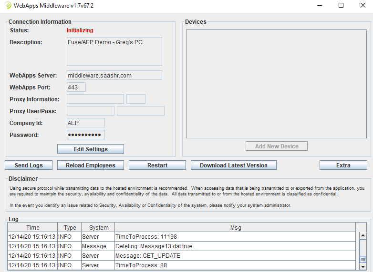
Task: Click the log scrollbar up arrow
Action: 363,236
